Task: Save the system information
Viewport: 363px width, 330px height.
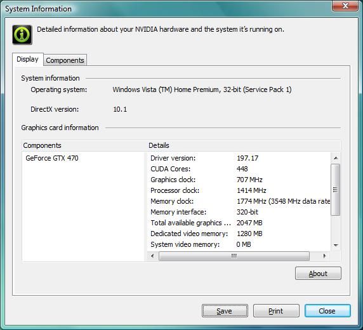Action: [225, 311]
